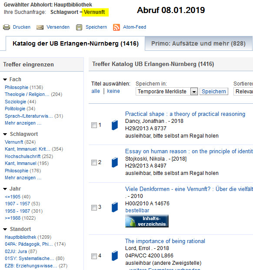The width and height of the screenshot is (253, 270).
Task: Tick the checkbox for result 1
Action: click(94, 125)
